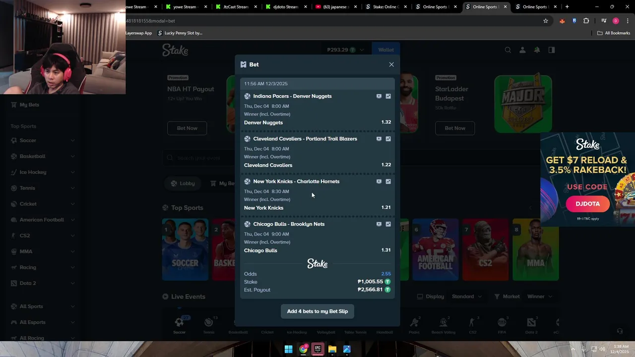
Task: Click the search magnifier icon in header
Action: 508,50
